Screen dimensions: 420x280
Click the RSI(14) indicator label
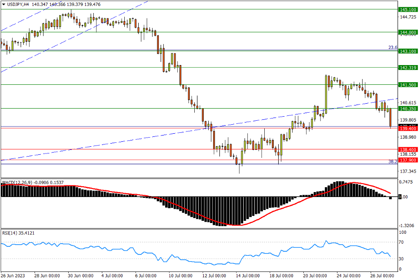[10, 232]
